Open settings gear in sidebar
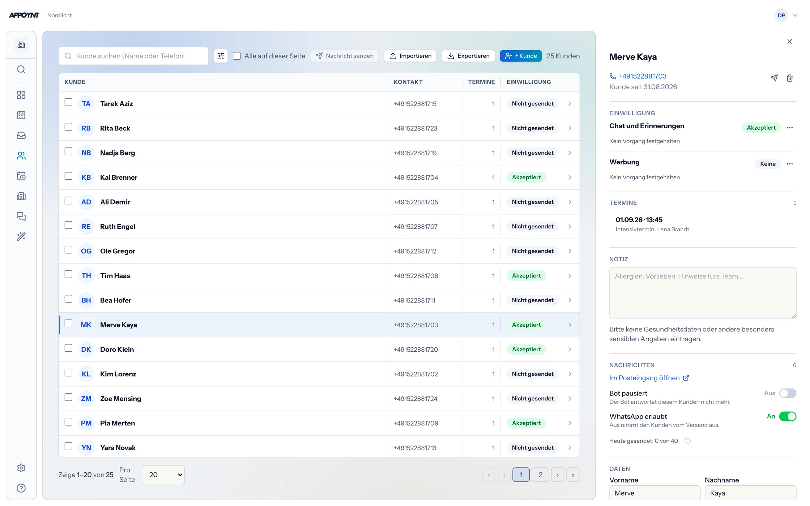The image size is (810, 506). [x=21, y=468]
